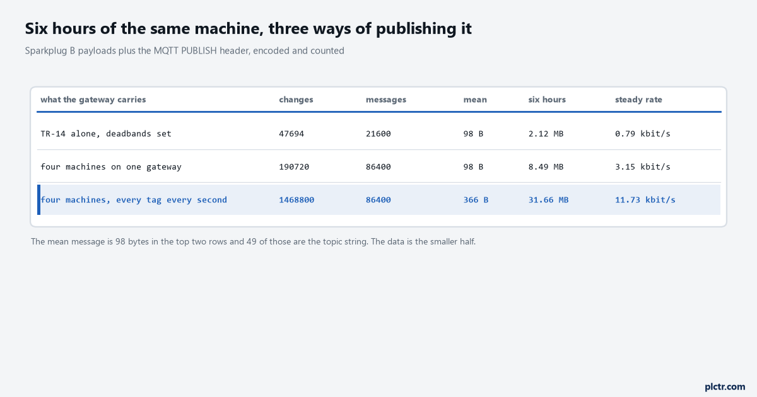Click the 3.15 kbit/s cell

coord(643,167)
